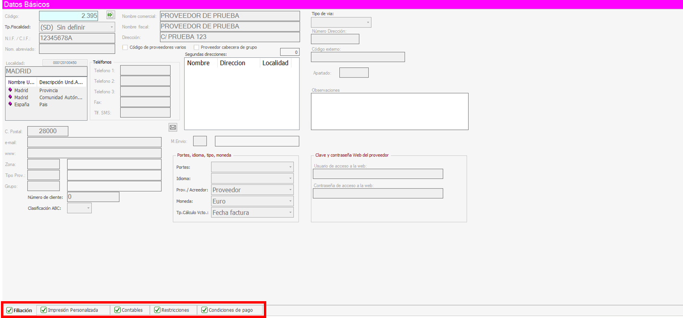
Task: Expand the Tp.Cálculo Vcto. dropdown
Action: pyautogui.click(x=290, y=213)
